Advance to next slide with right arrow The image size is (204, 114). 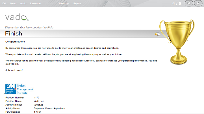[x=198, y=3]
